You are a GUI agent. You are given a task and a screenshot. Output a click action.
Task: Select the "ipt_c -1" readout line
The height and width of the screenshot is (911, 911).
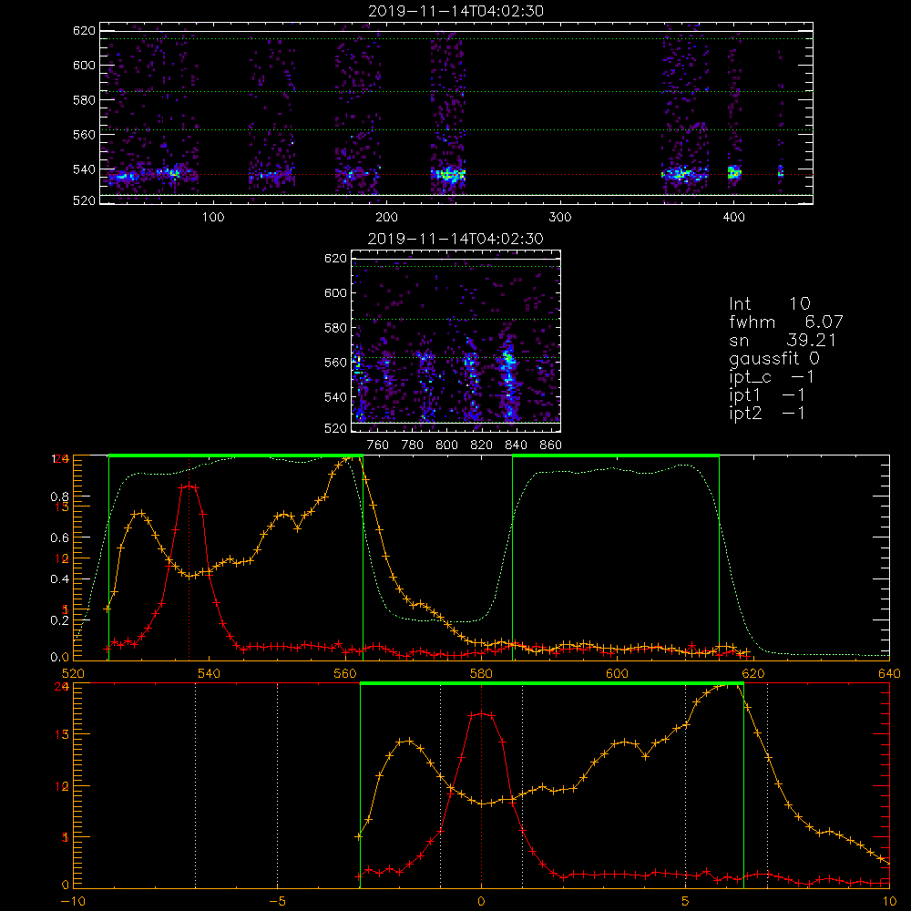pyautogui.click(x=772, y=377)
